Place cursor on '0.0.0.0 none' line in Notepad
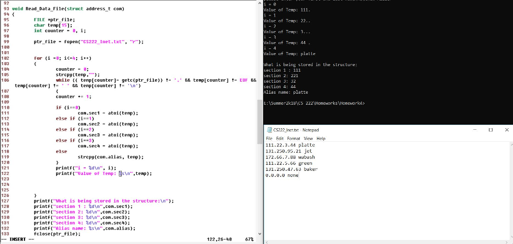Image resolution: width=513 pixels, height=244 pixels. pos(282,176)
